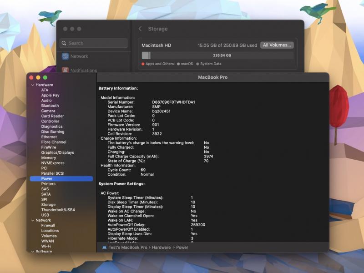This screenshot has height=273, width=364.
Task: Click the green zoom button of System Information
Action: tap(45, 77)
